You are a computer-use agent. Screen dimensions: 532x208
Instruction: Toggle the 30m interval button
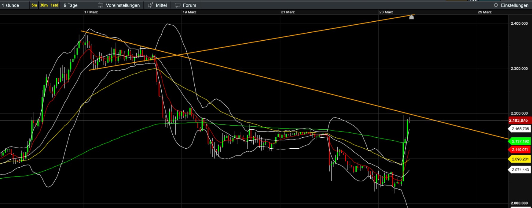coord(44,5)
